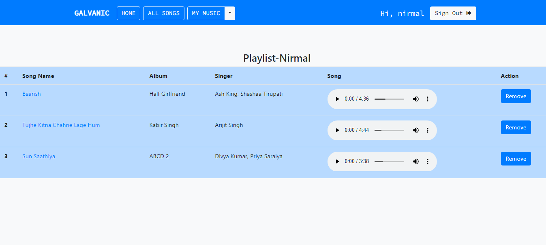Sign out of the account
546x245 pixels.
[453, 13]
